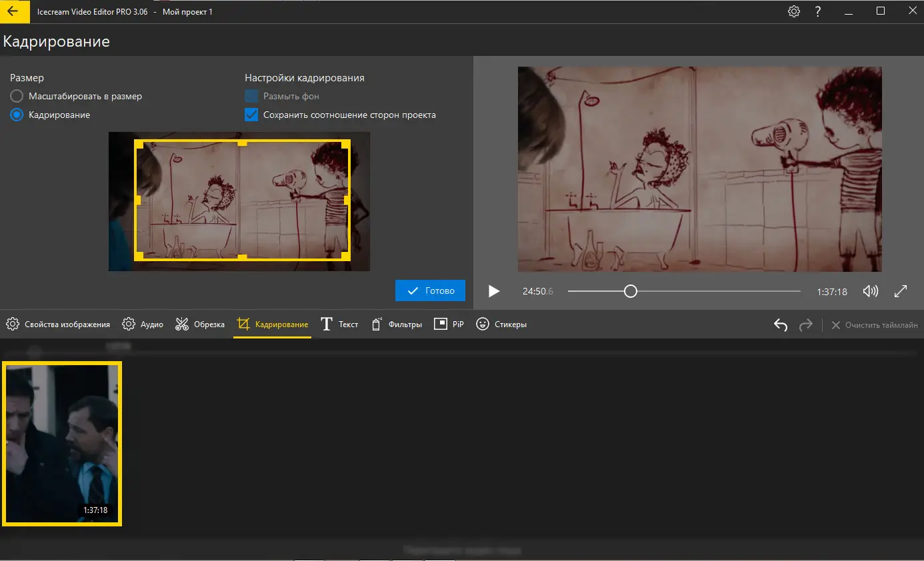Play the video preview
This screenshot has width=924, height=561.
click(x=493, y=291)
